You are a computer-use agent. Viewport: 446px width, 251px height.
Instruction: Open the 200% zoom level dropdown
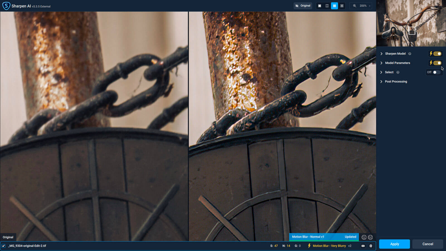coord(363,6)
